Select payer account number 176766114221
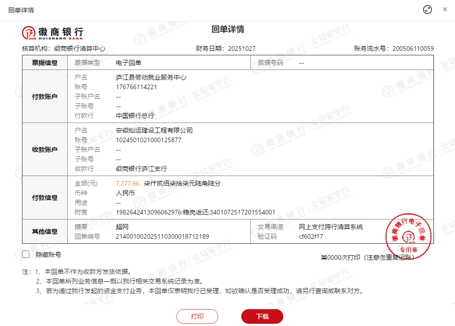The image size is (455, 326). (136, 87)
